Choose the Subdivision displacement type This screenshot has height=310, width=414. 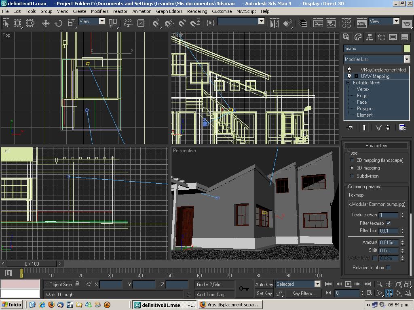(352, 176)
